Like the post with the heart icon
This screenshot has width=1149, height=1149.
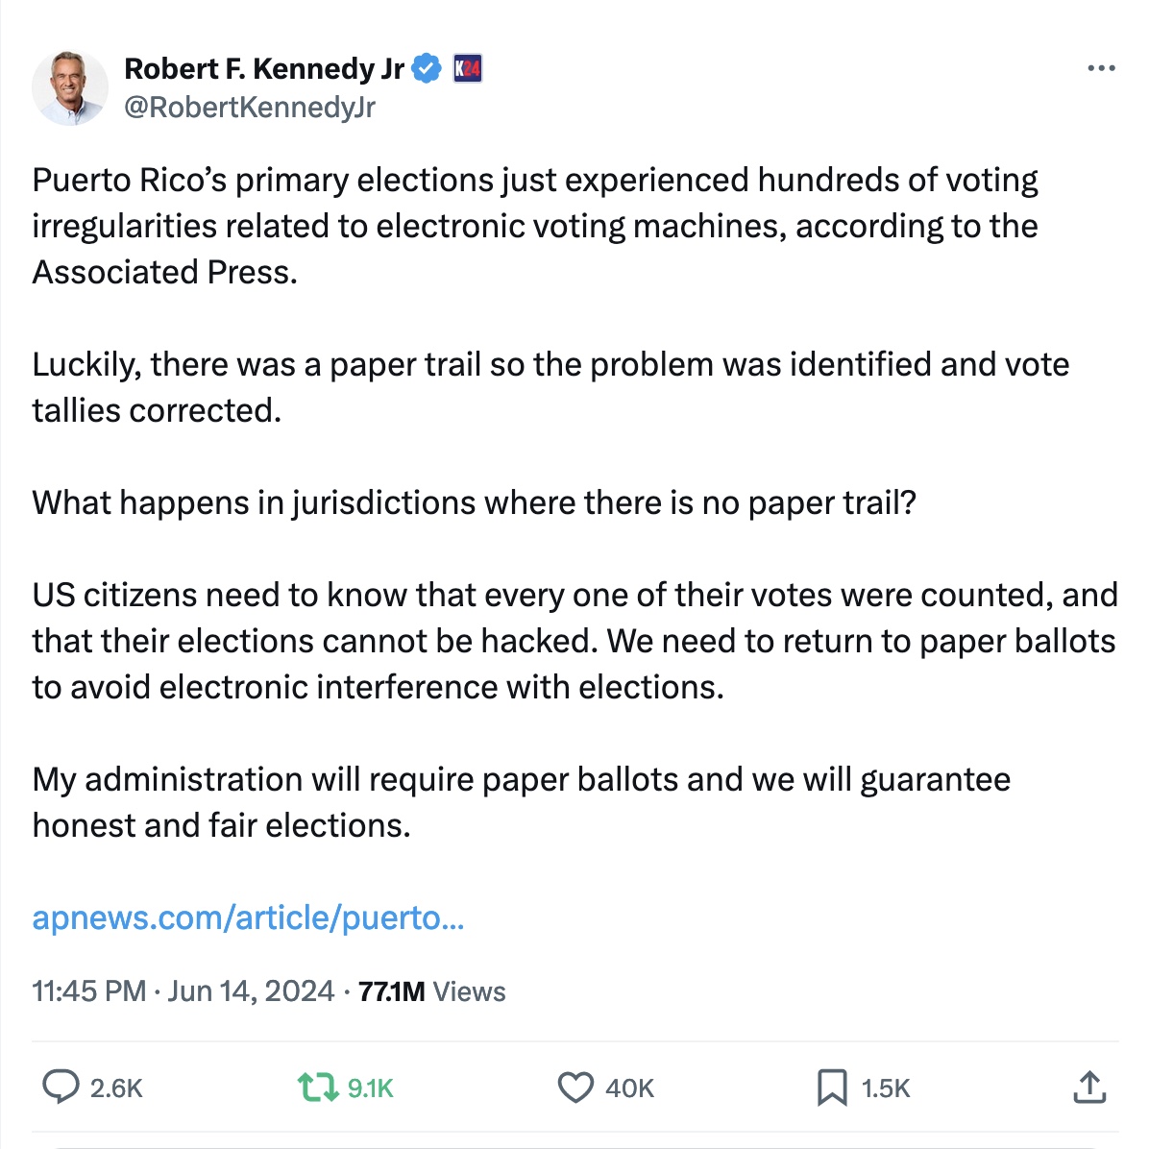(x=575, y=1088)
